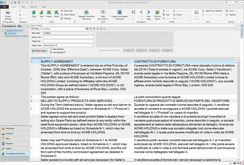This screenshot has height=165, width=244.
Task: Create a New translation memory
Action: click(x=41, y=14)
